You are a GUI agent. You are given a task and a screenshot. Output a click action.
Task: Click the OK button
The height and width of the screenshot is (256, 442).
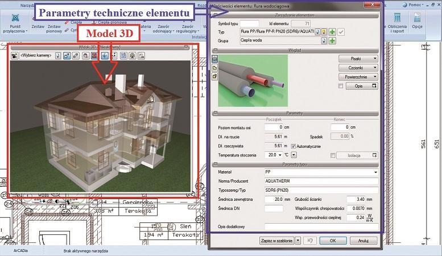(333, 241)
